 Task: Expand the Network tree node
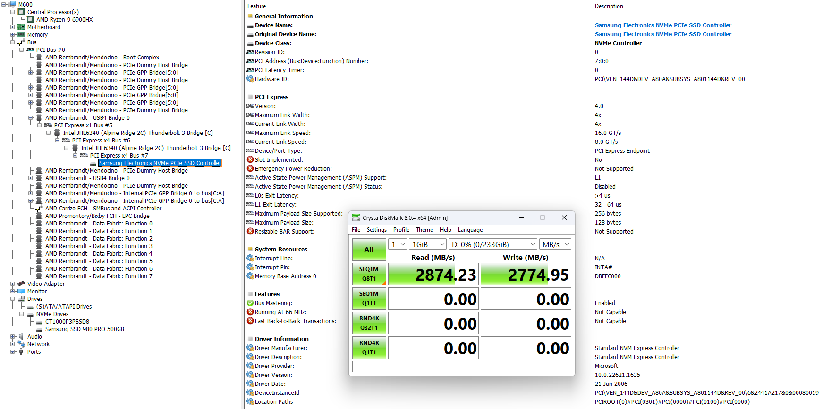tap(13, 344)
